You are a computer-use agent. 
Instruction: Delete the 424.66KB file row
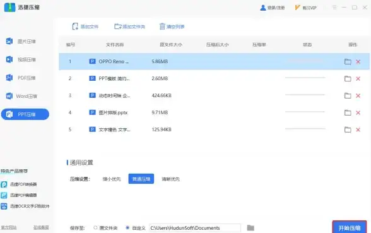pyautogui.click(x=358, y=96)
